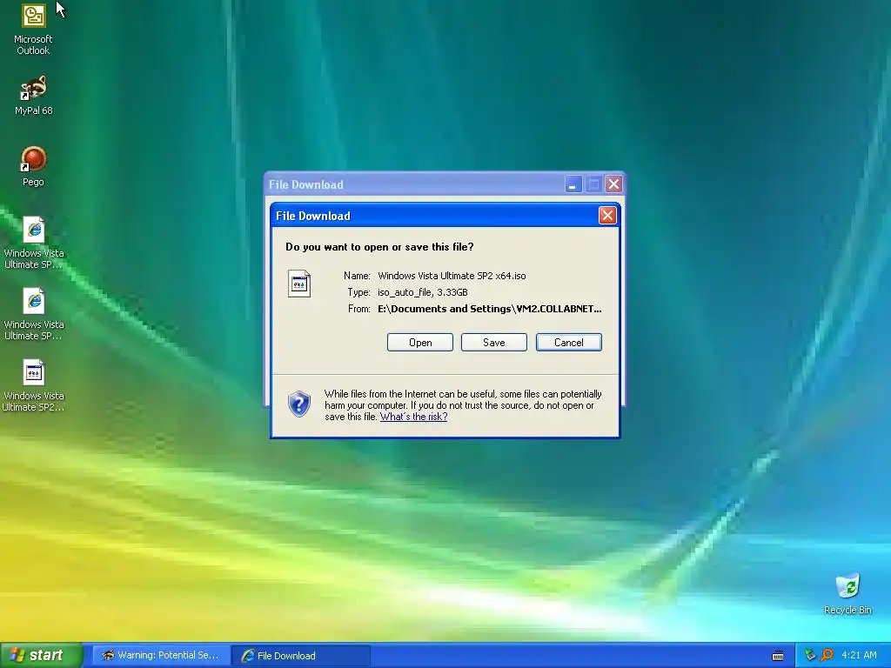Image resolution: width=891 pixels, height=668 pixels.
Task: Open the Microsoft Outlook desktop icon
Action: tap(34, 29)
